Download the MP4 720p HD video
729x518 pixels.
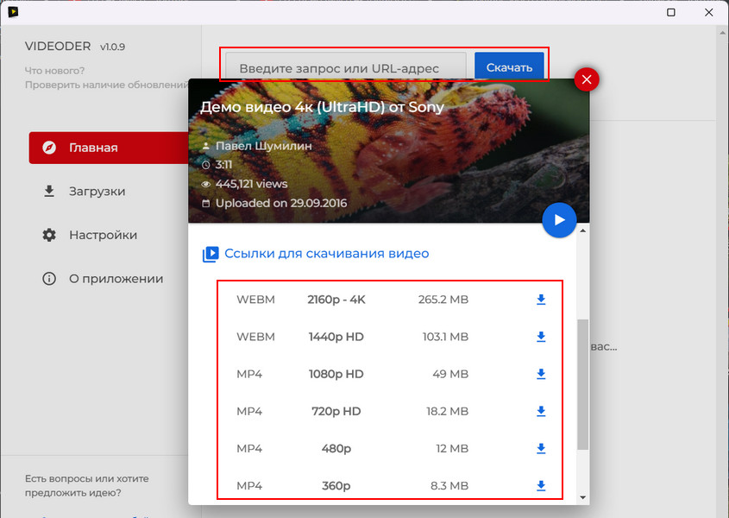[541, 411]
